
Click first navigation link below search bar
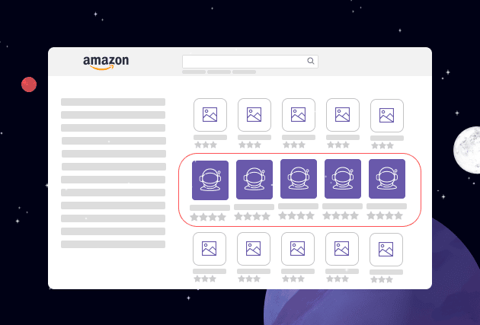coord(194,72)
